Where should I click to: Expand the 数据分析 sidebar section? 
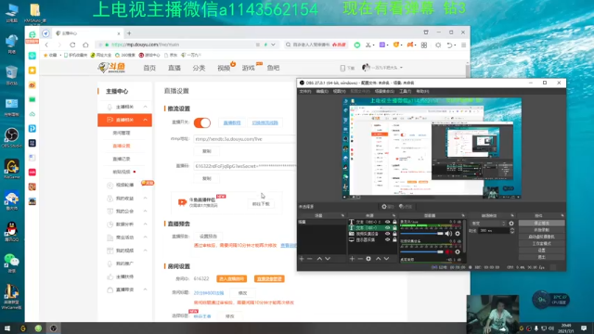(x=146, y=225)
